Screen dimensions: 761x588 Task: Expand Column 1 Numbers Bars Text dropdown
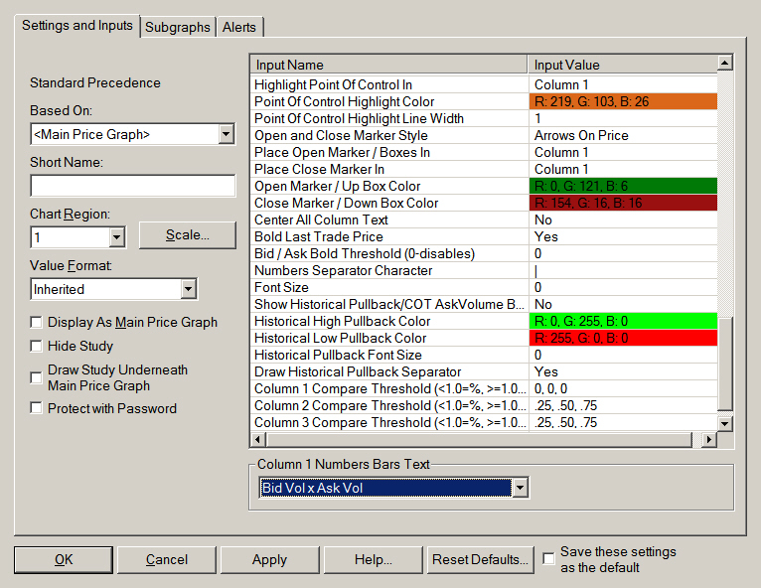519,488
